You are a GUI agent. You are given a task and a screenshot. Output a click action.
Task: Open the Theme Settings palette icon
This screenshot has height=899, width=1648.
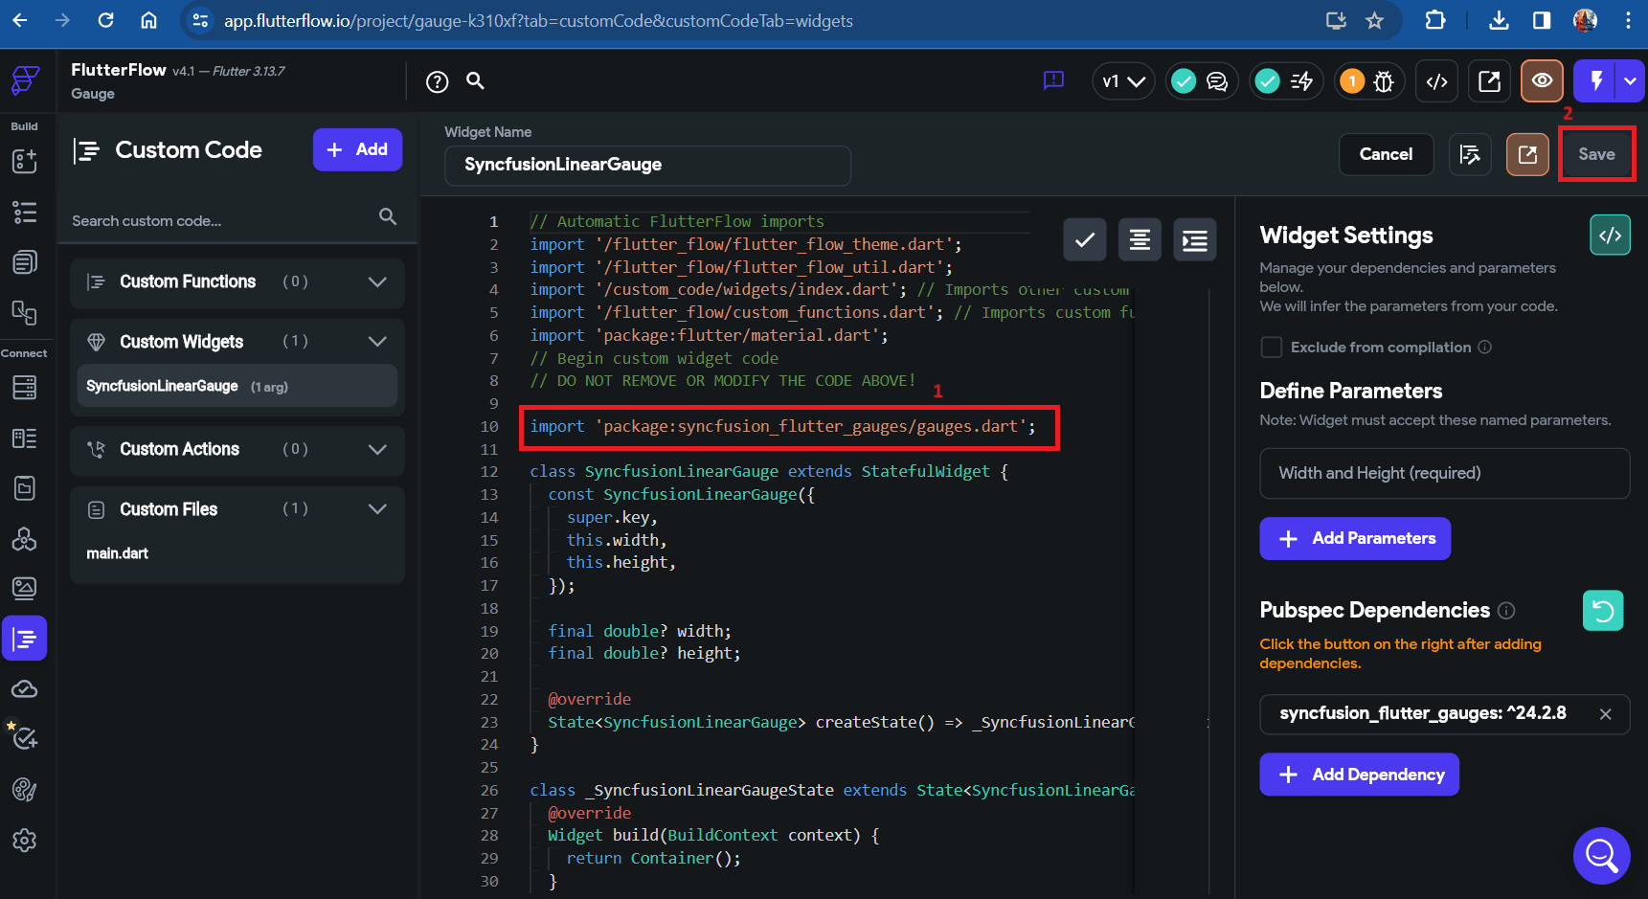24,790
